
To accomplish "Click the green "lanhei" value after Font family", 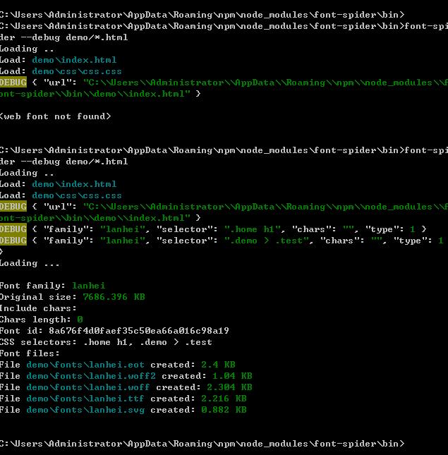I will [88, 286].
